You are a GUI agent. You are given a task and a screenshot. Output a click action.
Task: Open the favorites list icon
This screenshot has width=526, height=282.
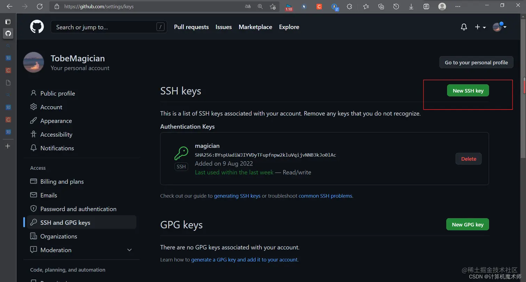pyautogui.click(x=366, y=6)
